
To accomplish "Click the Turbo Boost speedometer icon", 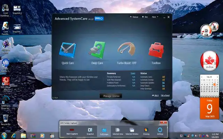I will (x=126, y=49).
